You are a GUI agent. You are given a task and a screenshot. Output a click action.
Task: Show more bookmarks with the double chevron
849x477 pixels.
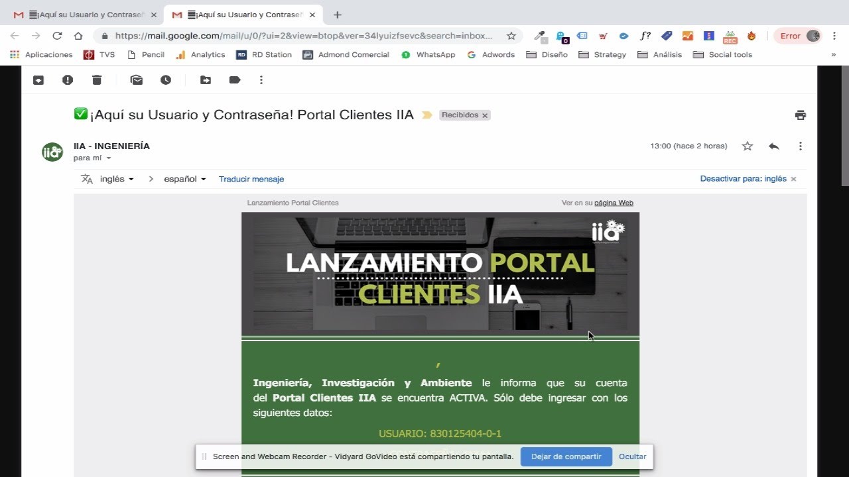(834, 55)
